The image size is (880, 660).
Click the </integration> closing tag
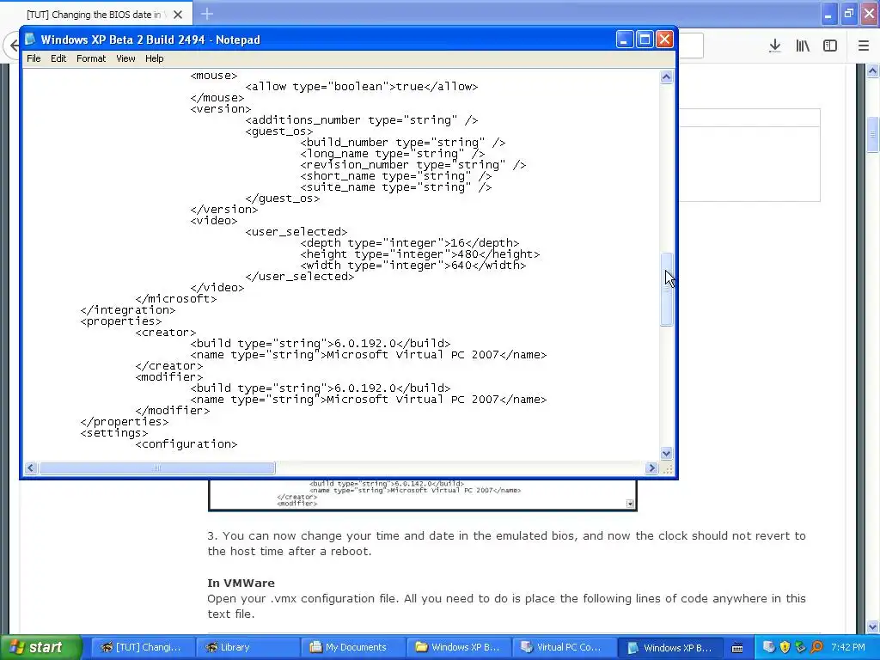[x=128, y=310]
